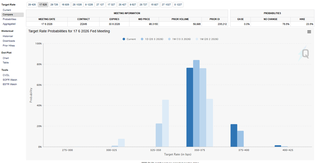Select the 8 1227 meeting tab
327x163 pixels.
pyautogui.click(x=178, y=5)
